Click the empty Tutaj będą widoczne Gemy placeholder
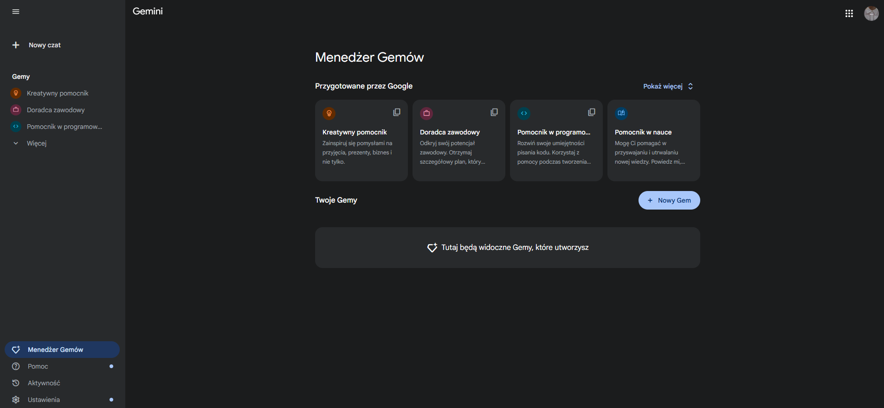This screenshot has width=884, height=408. pyautogui.click(x=508, y=248)
